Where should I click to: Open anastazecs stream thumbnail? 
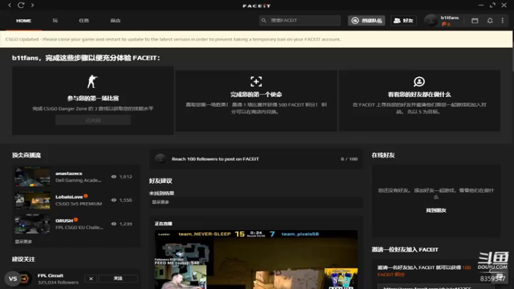(32, 177)
